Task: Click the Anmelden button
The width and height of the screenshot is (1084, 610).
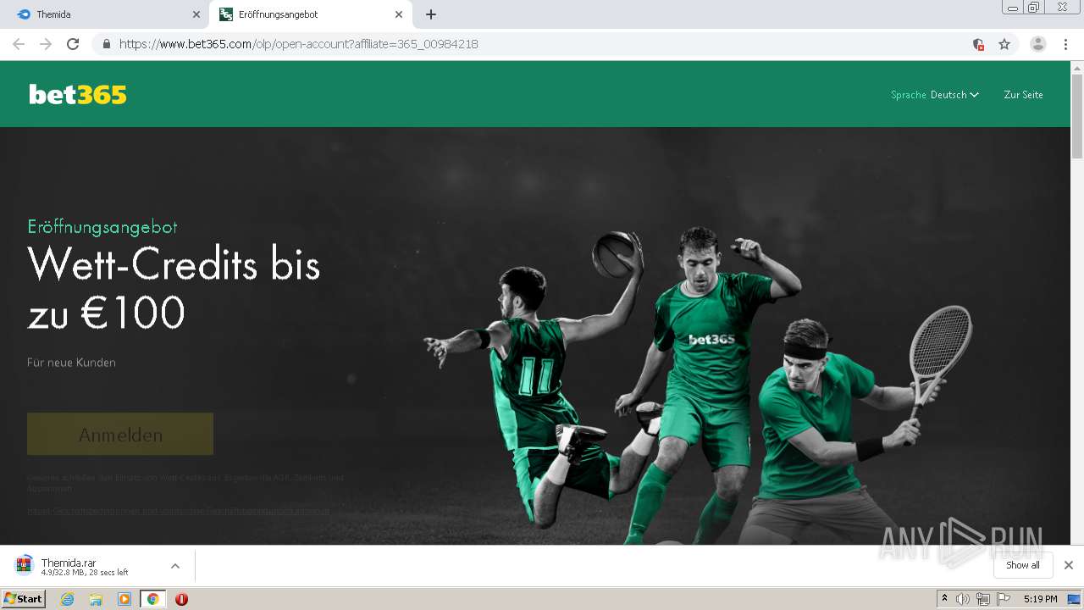Action: 120,435
